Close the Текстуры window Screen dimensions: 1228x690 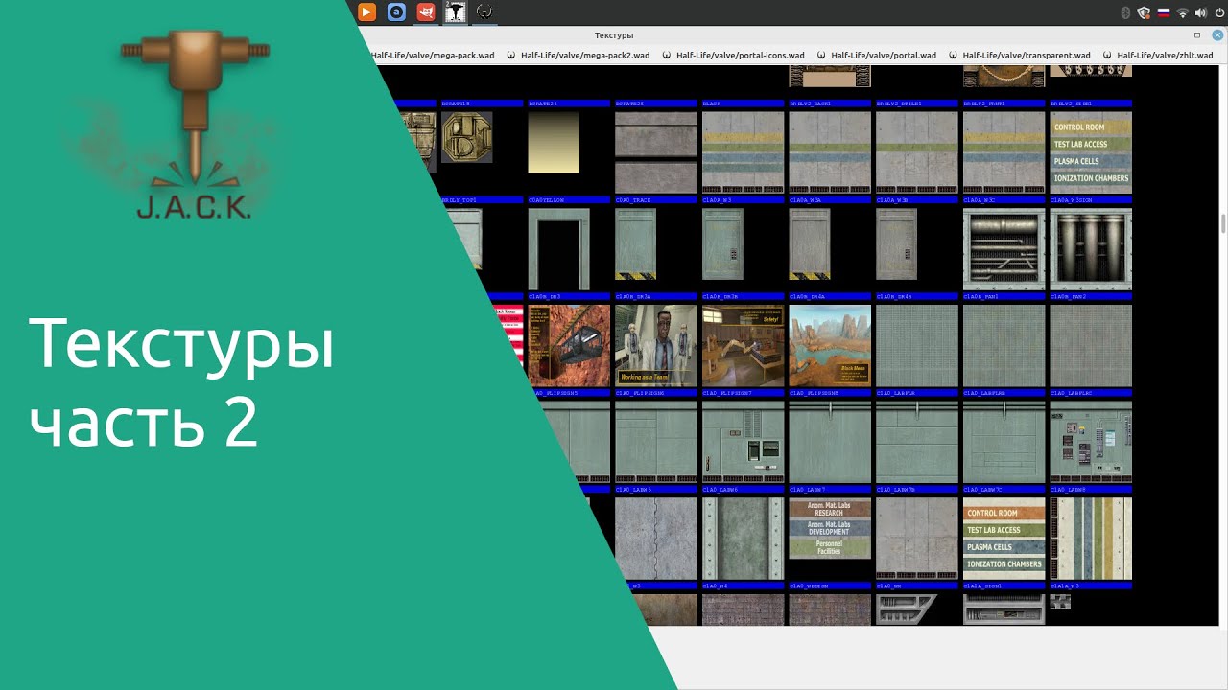1216,35
